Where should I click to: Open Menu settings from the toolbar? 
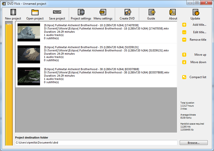[103, 12]
